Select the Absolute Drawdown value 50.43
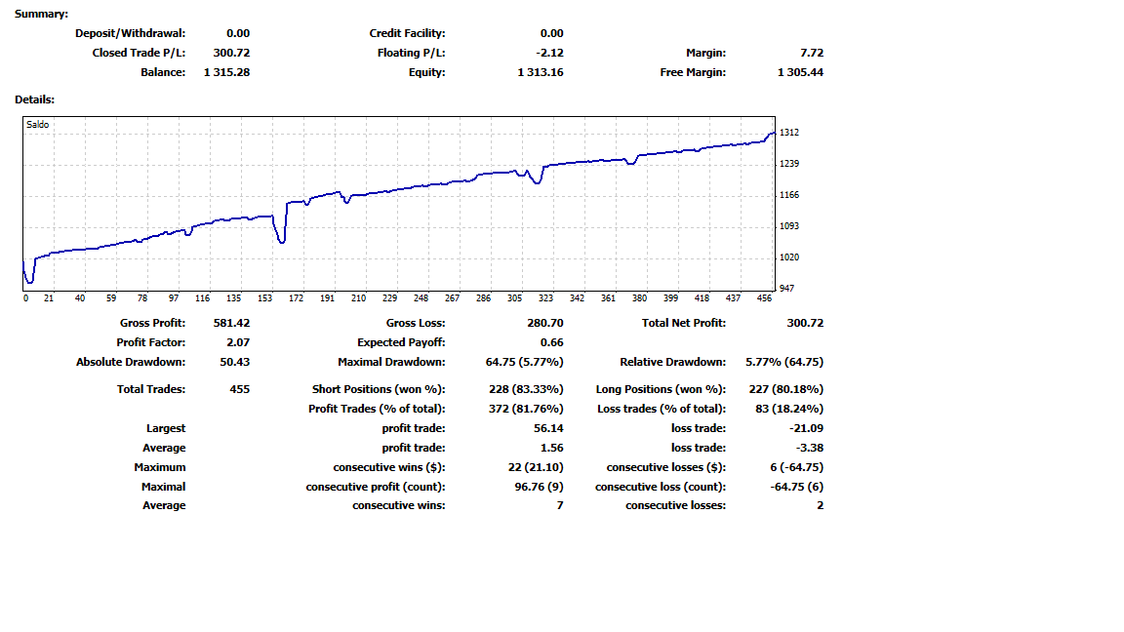1124x632 pixels. tap(234, 362)
